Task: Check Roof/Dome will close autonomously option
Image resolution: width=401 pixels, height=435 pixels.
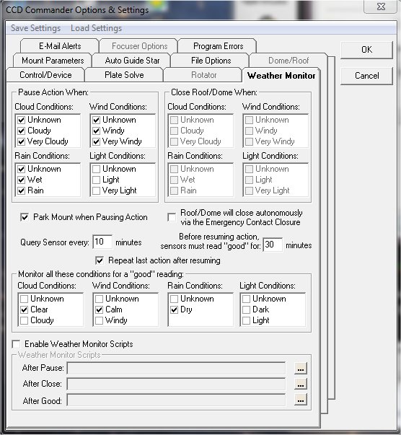Action: pyautogui.click(x=172, y=217)
